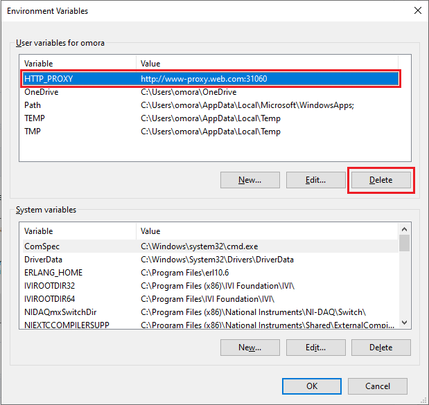Click the Variable column header in user variables
The image size is (429, 405).
pos(76,64)
